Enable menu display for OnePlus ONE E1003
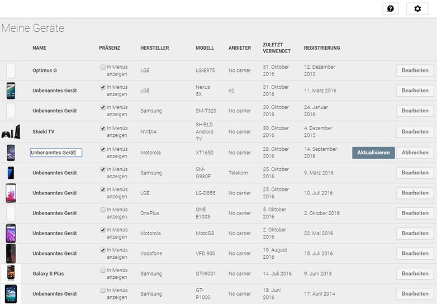Viewport: 437px width, 304px height. [x=103, y=210]
